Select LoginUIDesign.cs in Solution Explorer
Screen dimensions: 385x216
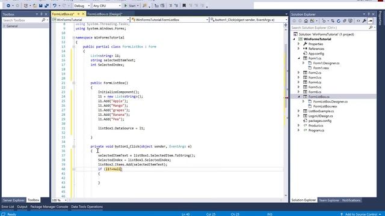point(321,116)
